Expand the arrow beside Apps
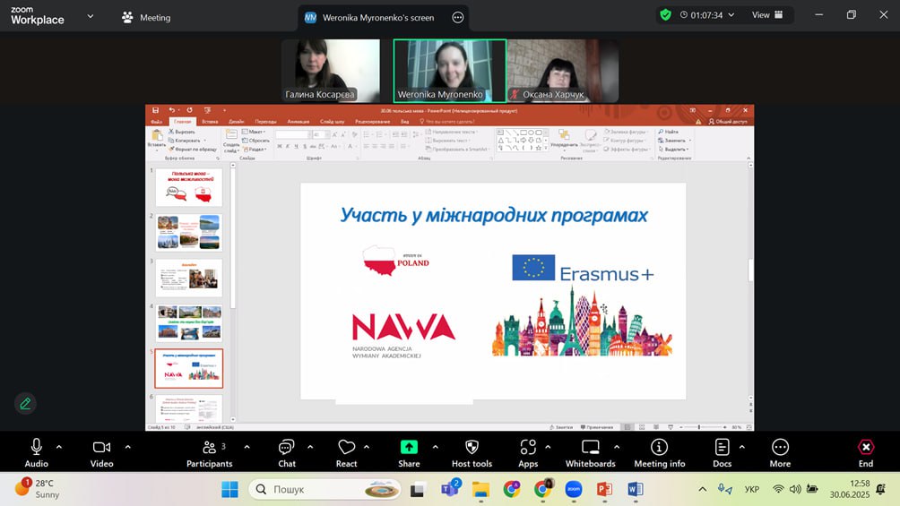 (x=548, y=447)
